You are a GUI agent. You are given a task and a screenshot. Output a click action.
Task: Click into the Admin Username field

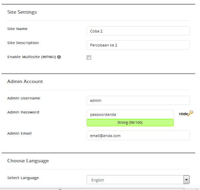(138, 100)
